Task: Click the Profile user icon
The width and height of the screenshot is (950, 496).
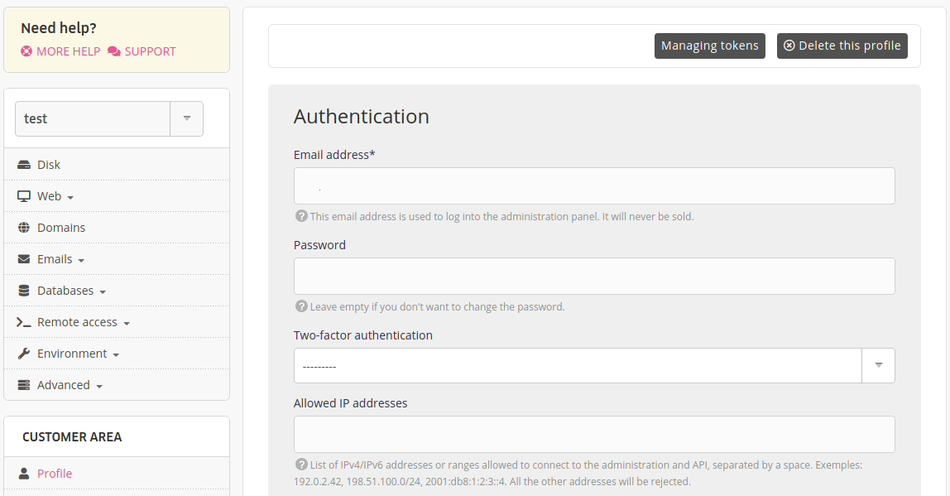Action: pyautogui.click(x=23, y=474)
